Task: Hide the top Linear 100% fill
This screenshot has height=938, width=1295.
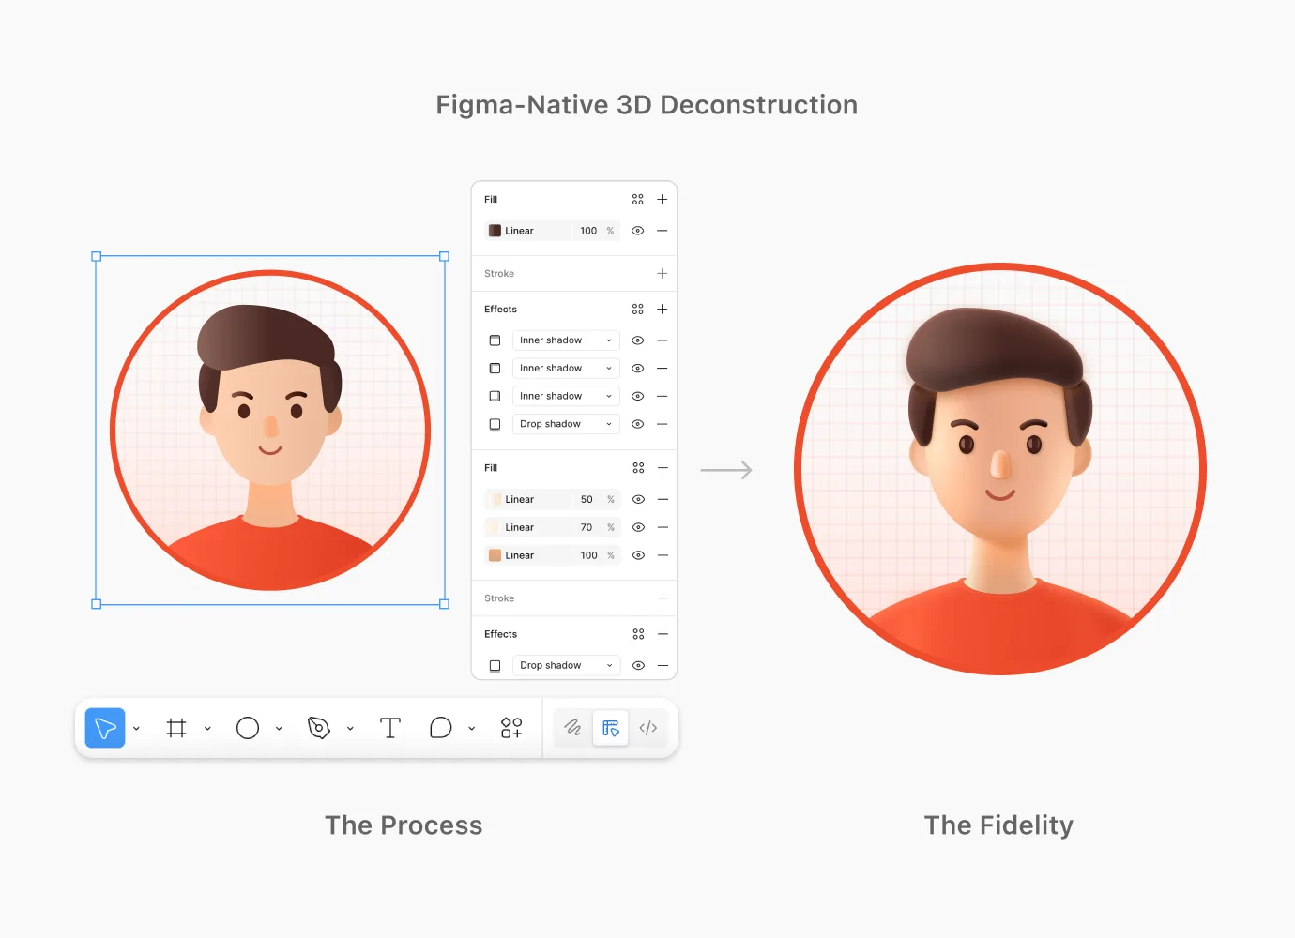Action: pos(638,231)
